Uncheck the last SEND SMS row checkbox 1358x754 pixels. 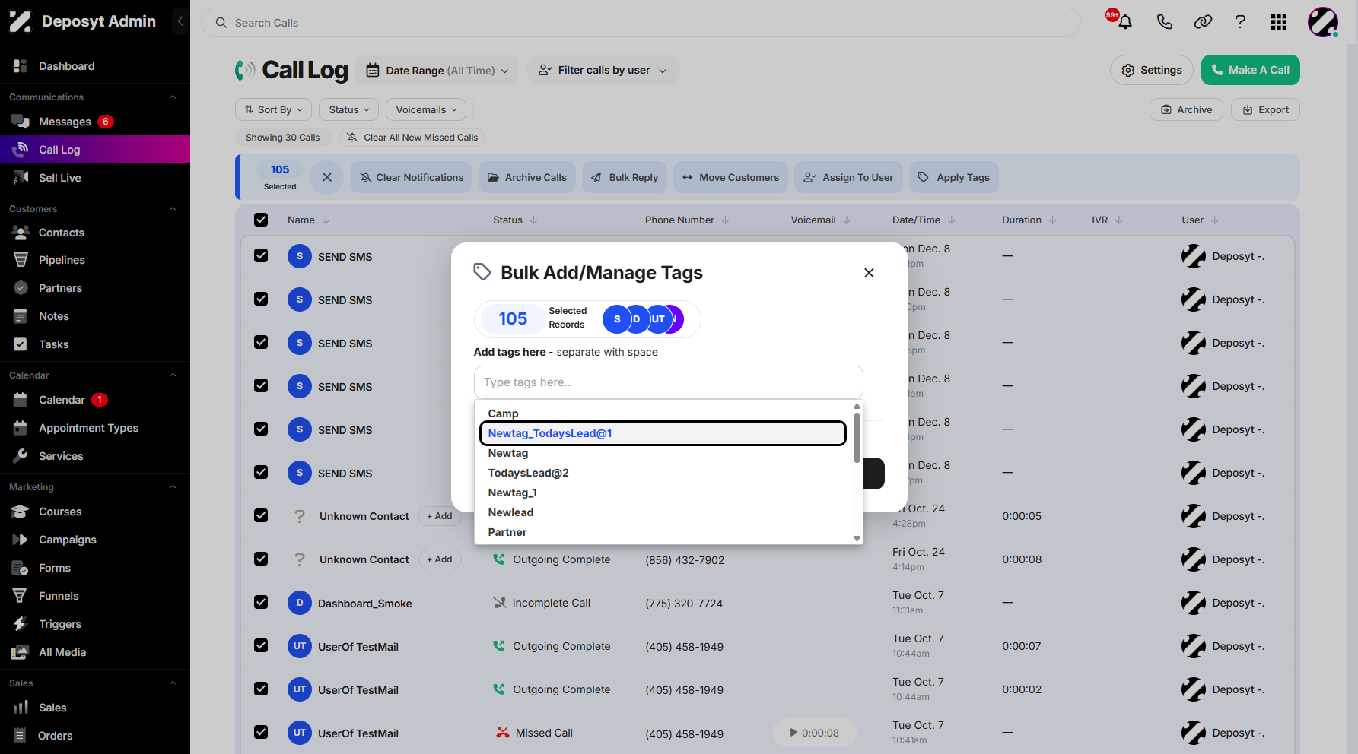tap(261, 472)
